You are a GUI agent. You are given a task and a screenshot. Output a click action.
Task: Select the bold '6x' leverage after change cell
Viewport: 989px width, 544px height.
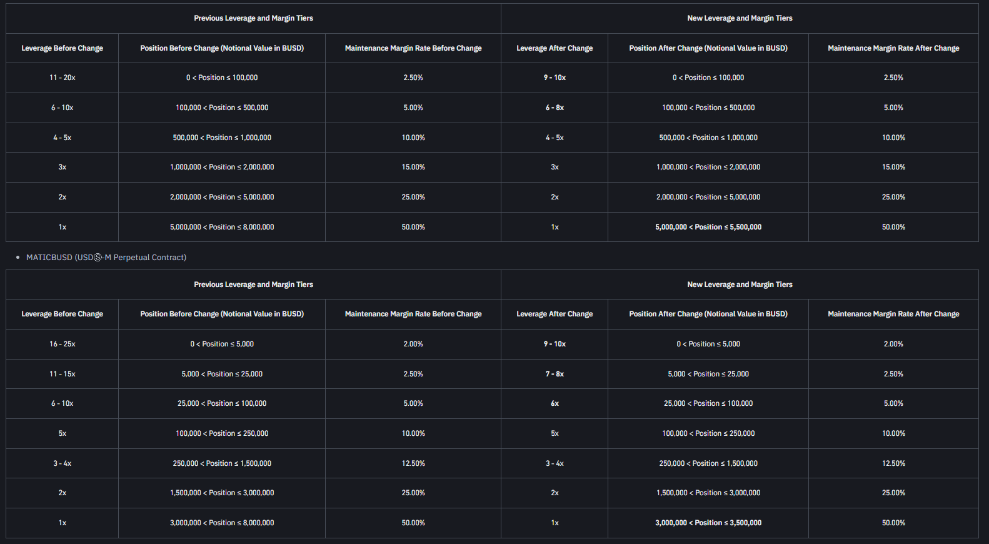[x=555, y=403]
